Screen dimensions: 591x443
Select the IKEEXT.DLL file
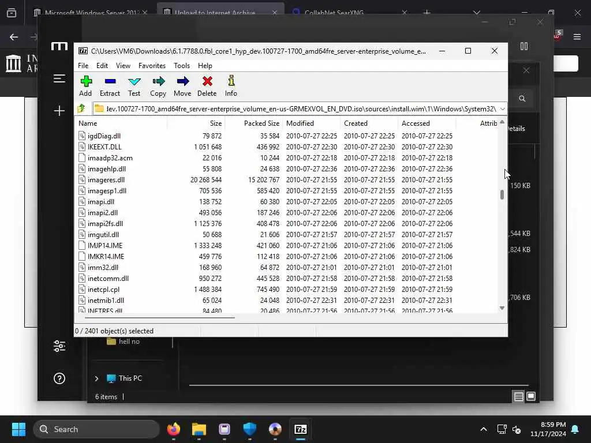(x=104, y=147)
